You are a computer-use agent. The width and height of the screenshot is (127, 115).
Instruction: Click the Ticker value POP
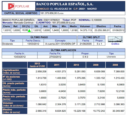(x=74, y=20)
